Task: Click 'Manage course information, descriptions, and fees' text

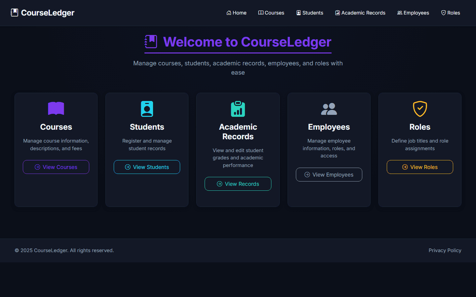Action: (56, 145)
